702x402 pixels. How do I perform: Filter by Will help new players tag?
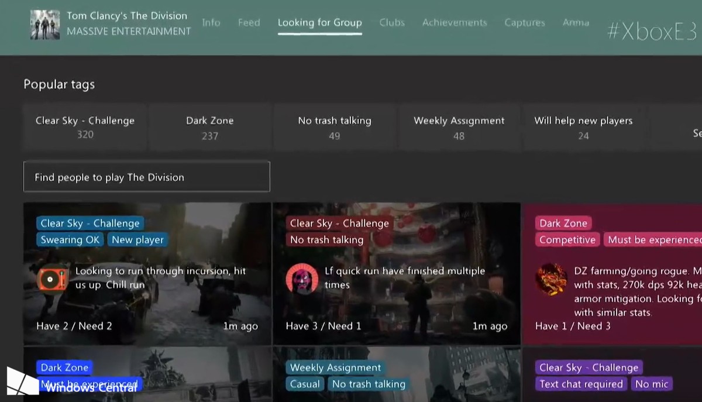click(583, 127)
